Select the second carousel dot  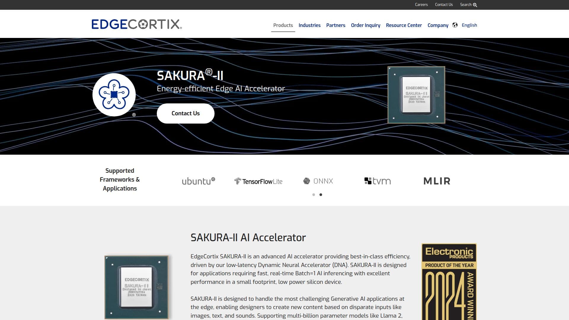click(321, 195)
